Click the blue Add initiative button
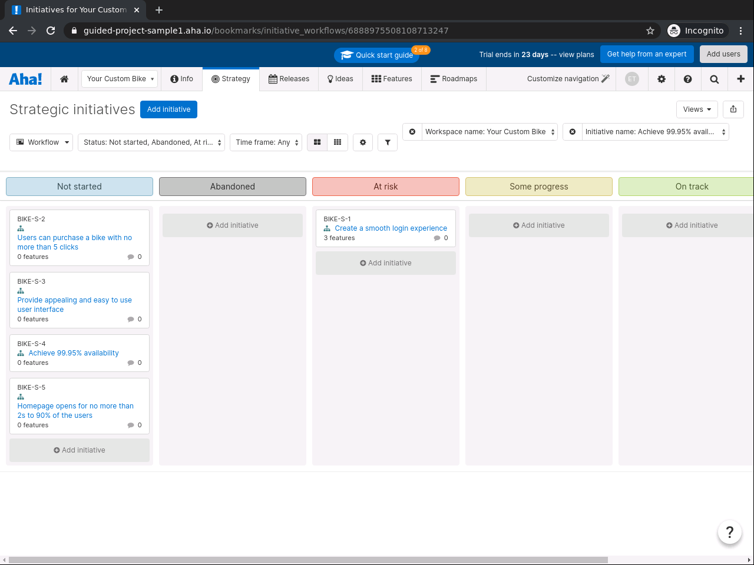 point(169,109)
